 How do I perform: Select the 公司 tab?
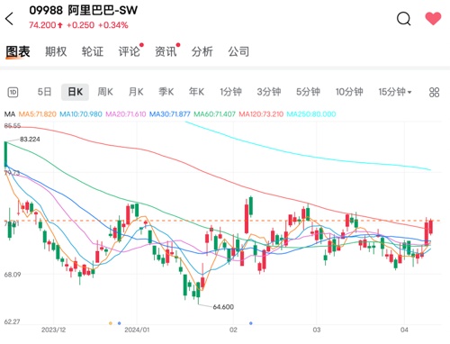238,51
